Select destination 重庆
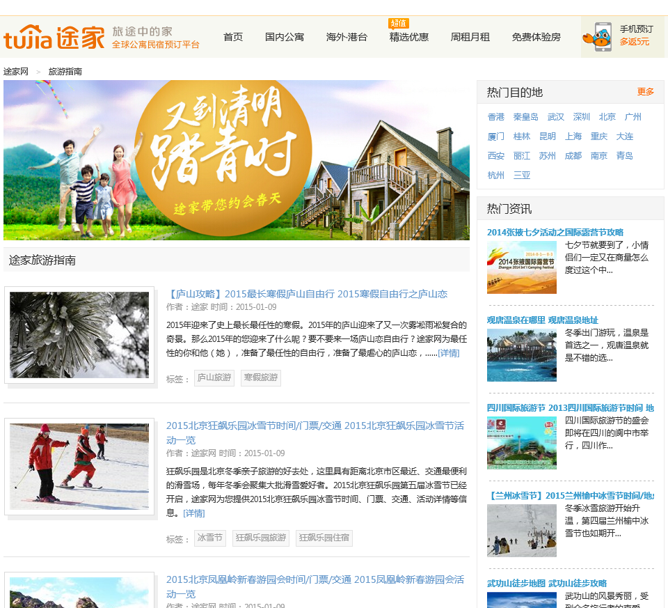 599,137
